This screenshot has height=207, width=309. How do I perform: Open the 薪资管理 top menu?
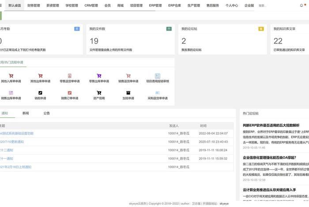coord(53,5)
